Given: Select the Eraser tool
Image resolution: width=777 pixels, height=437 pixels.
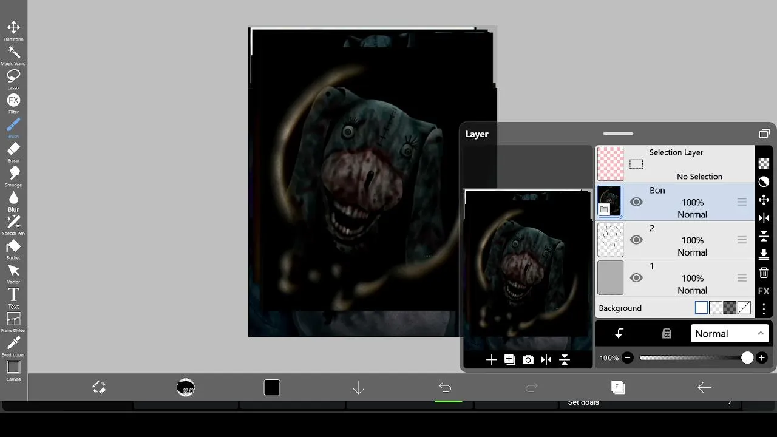Looking at the screenshot, I should pos(13,152).
